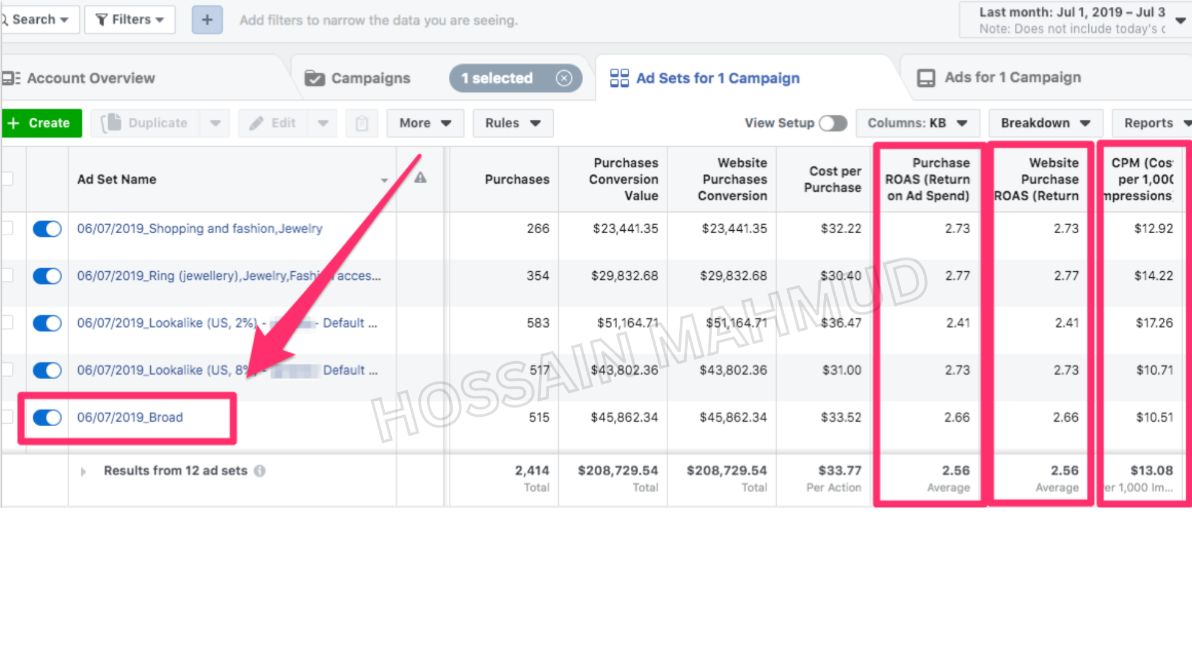Click $33.77 Per Action total value
Screen dimensions: 1192x670
point(839,471)
